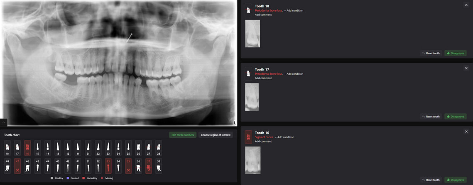Disapprove the Tooth 17 finding
This screenshot has width=473, height=185.
tap(455, 117)
